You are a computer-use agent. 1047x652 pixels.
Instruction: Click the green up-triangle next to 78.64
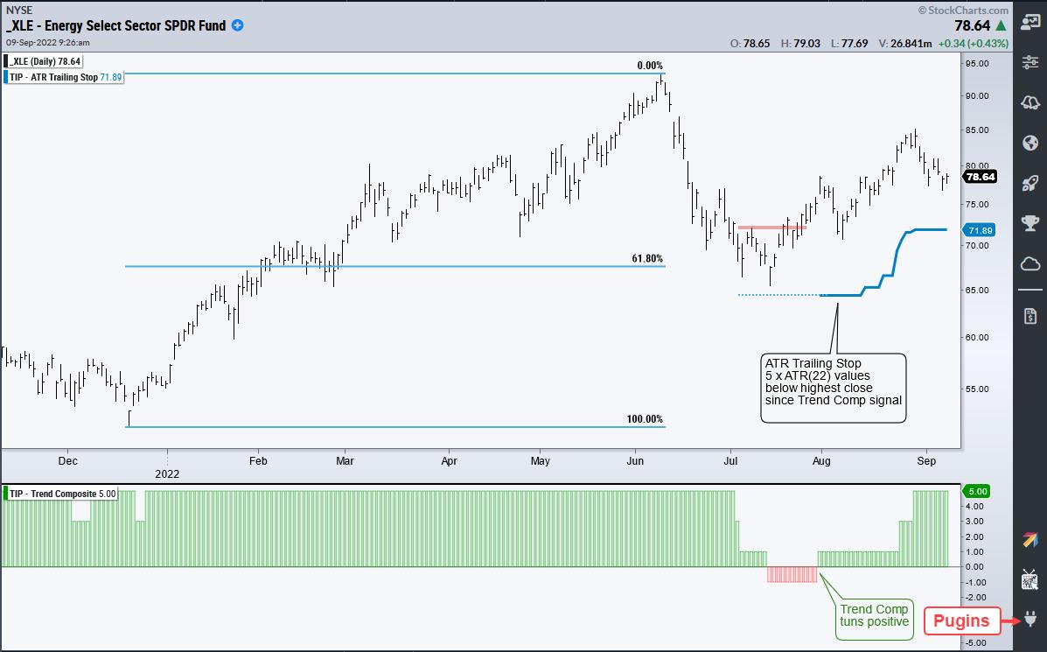click(1001, 25)
